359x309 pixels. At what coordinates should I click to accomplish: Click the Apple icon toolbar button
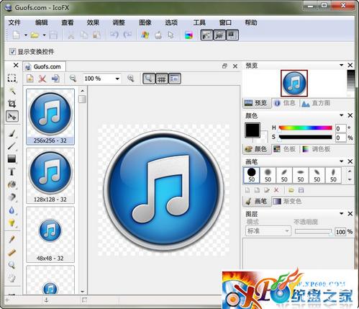click(158, 35)
